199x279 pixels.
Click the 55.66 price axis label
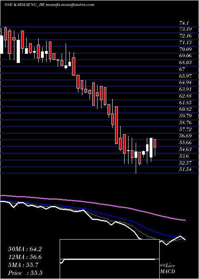pyautogui.click(x=185, y=143)
